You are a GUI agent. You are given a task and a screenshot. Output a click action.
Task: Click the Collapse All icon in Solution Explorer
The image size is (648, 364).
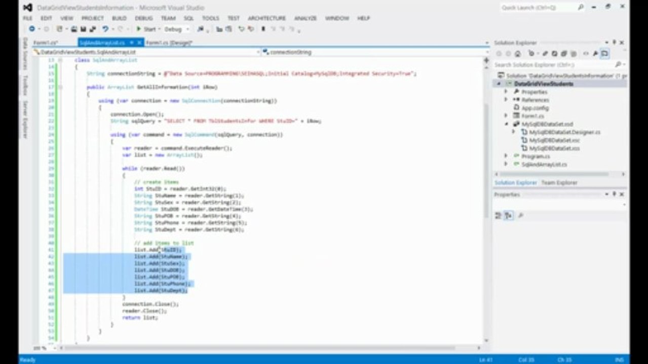[x=563, y=54]
